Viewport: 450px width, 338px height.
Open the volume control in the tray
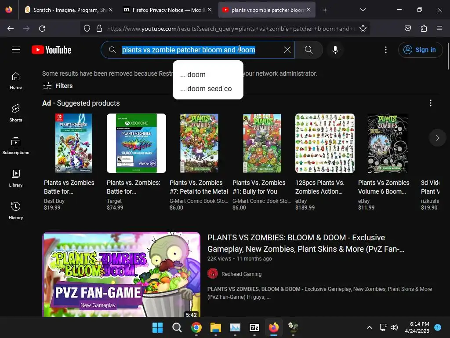[394, 327]
